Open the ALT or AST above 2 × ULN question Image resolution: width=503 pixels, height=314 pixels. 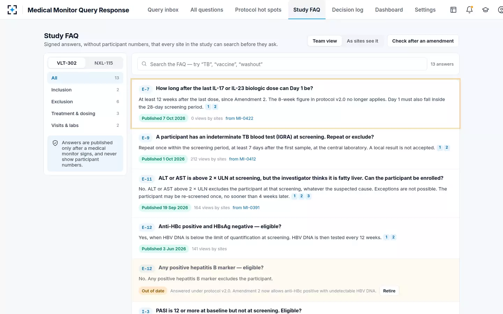click(x=301, y=178)
